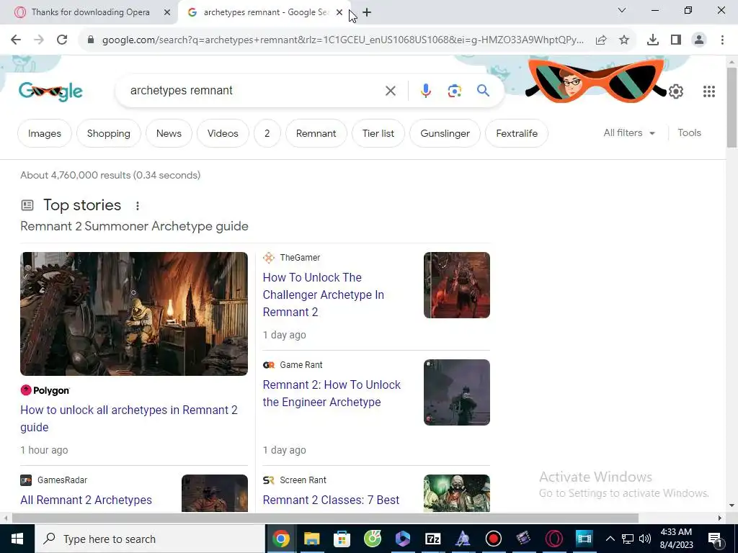Close the archetypes remnant tab

click(x=339, y=13)
